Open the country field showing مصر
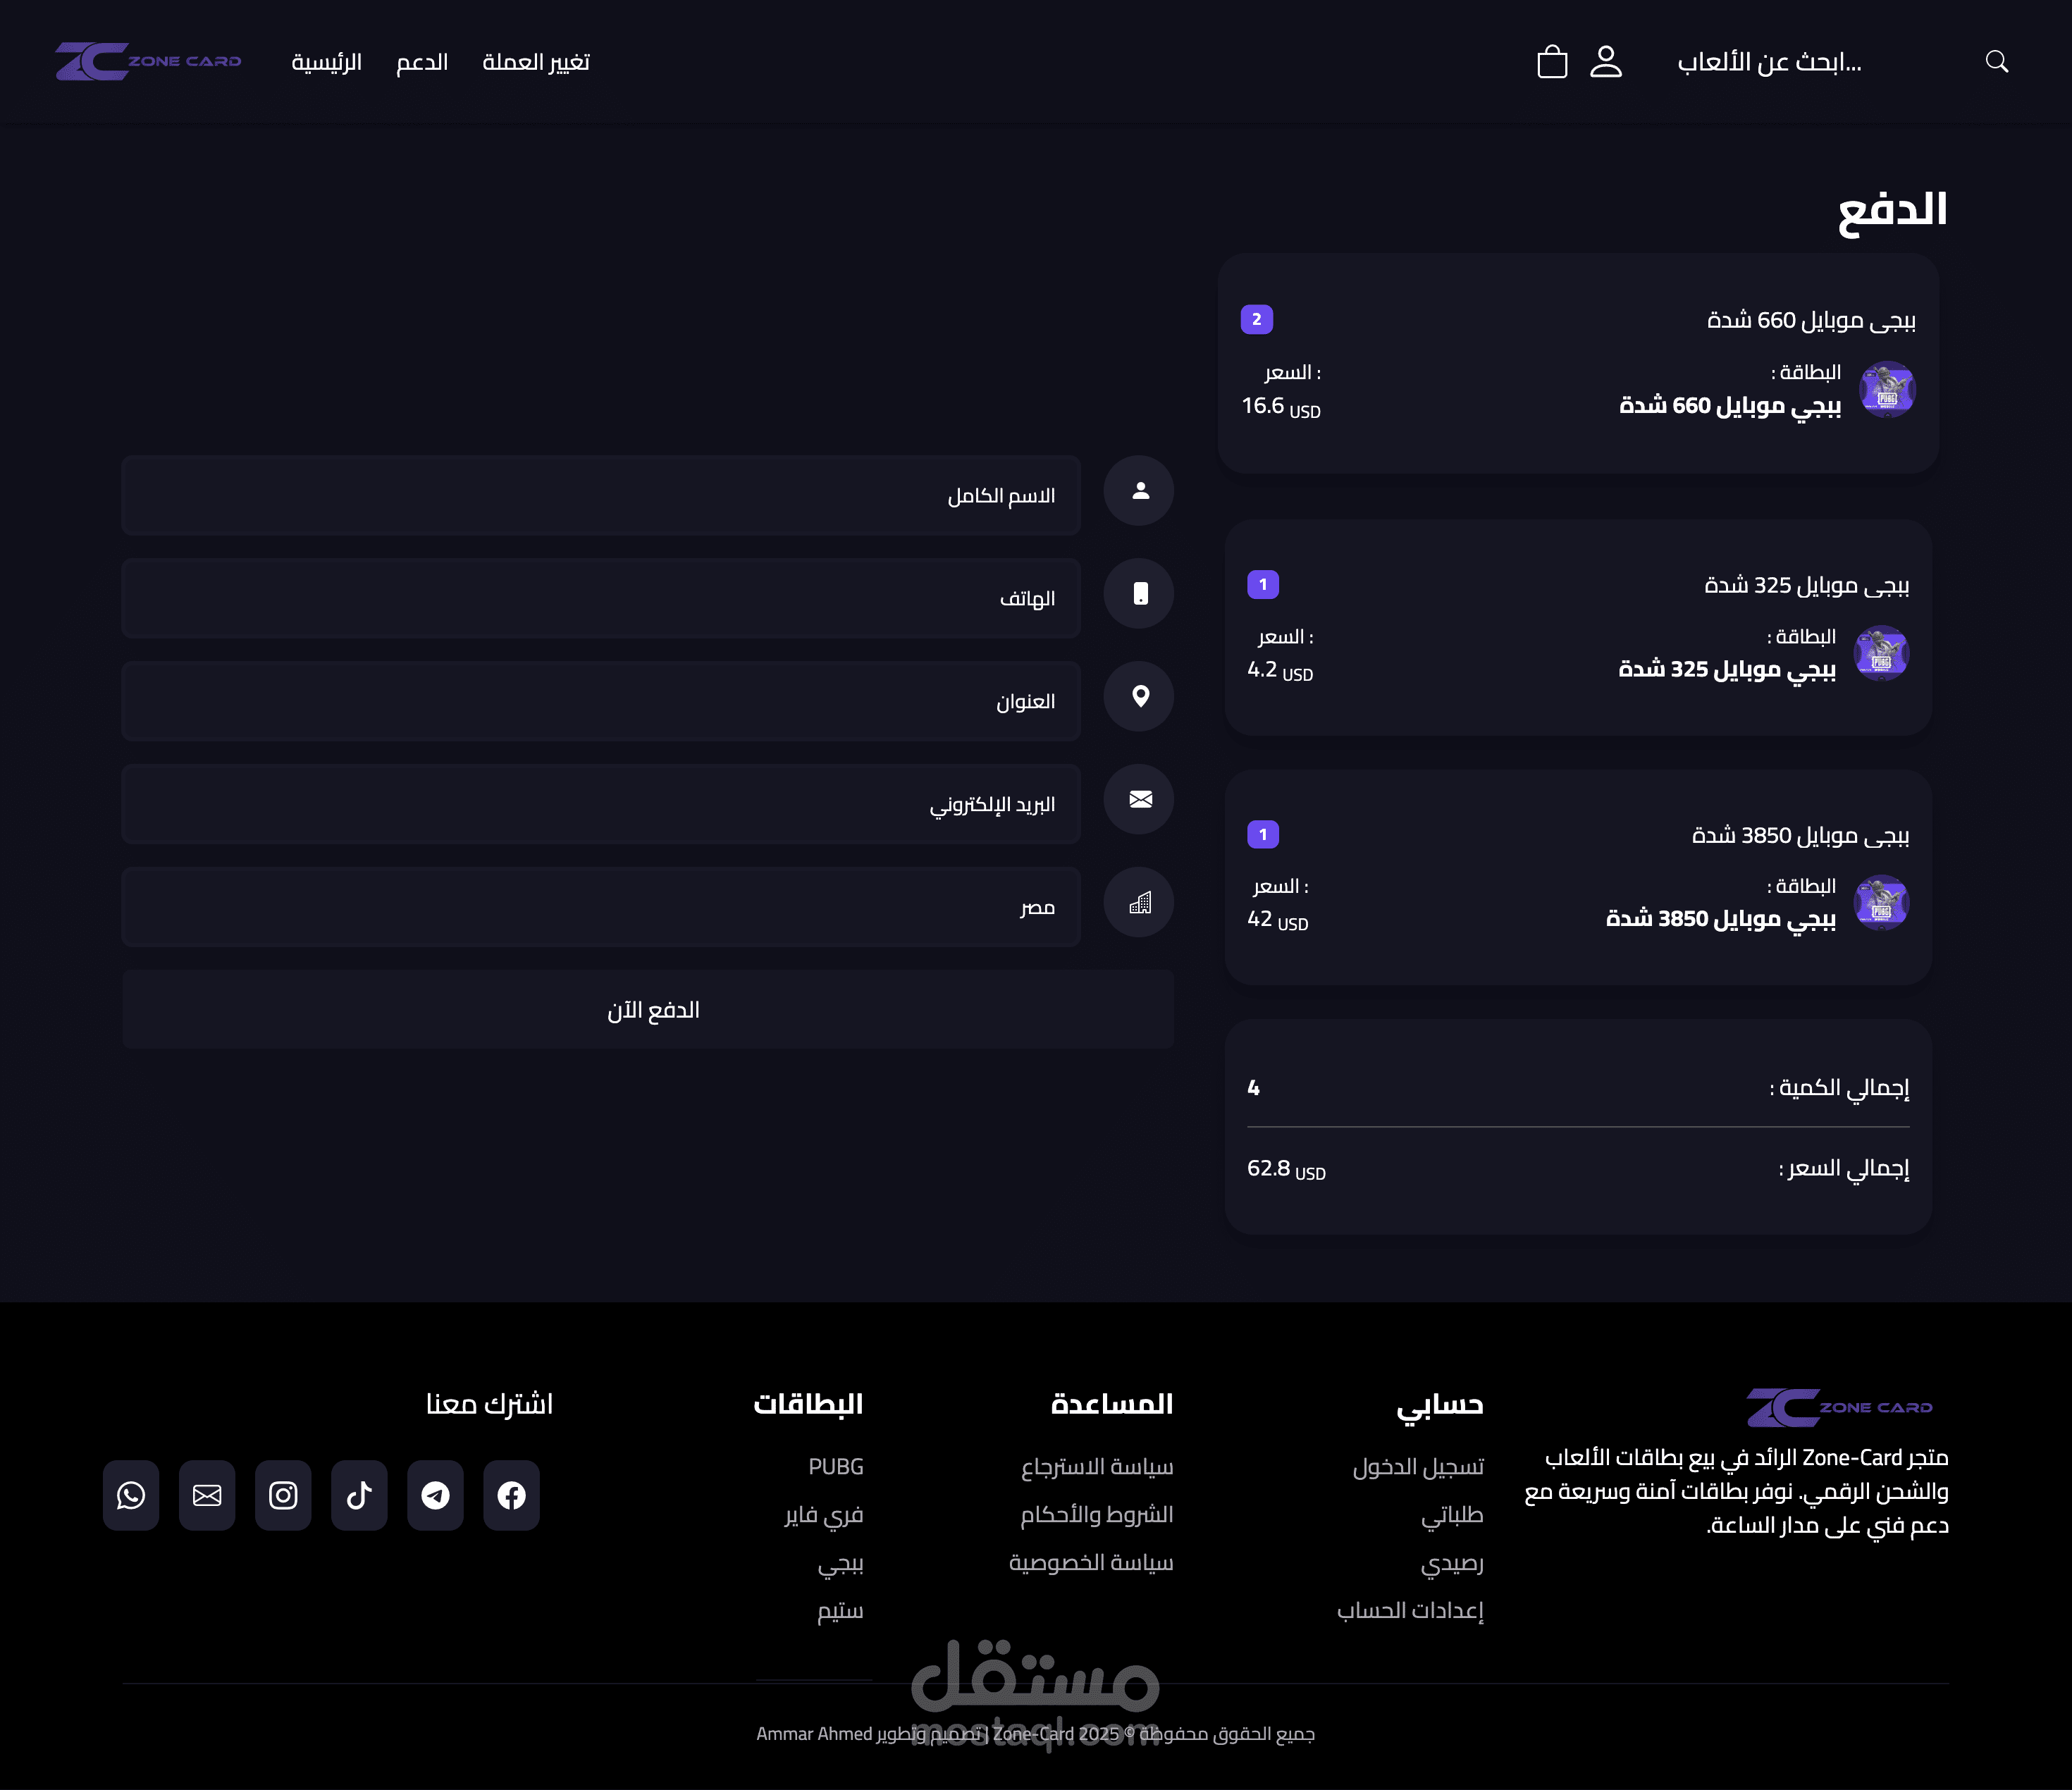Viewport: 2072px width, 1790px height. [x=601, y=907]
